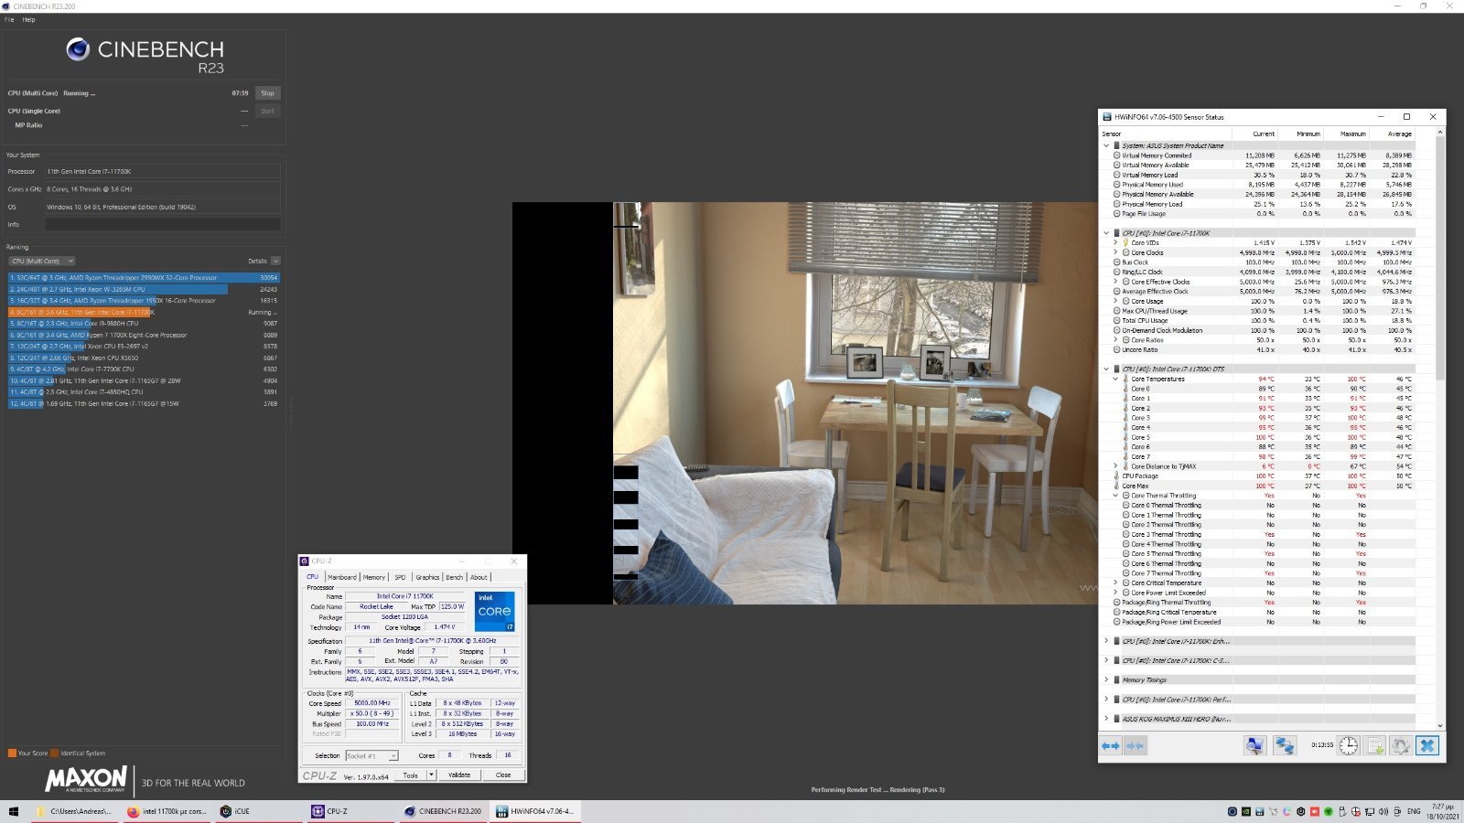Click the network computers icon in HWiNFO toolbar

[1285, 746]
